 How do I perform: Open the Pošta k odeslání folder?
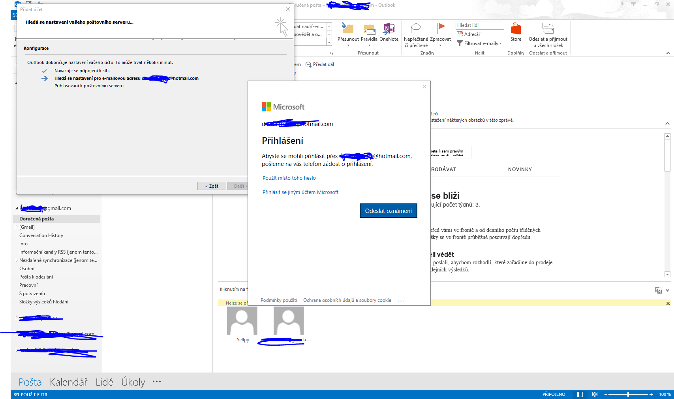(36, 277)
